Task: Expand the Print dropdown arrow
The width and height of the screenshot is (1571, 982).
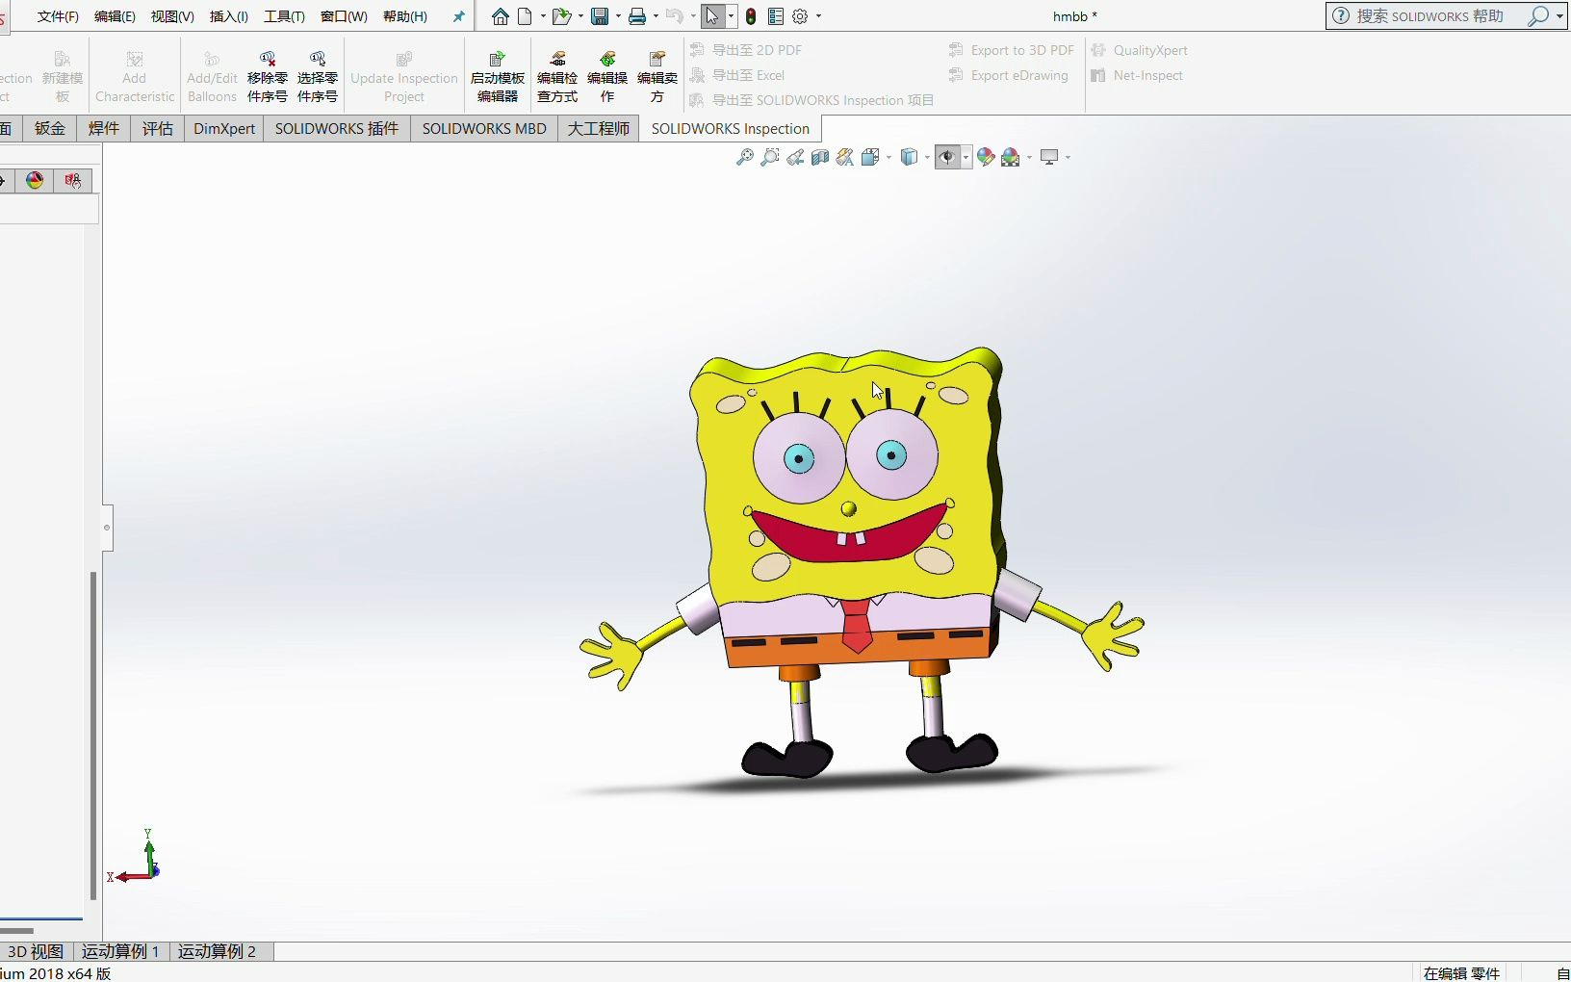Action: tap(656, 16)
